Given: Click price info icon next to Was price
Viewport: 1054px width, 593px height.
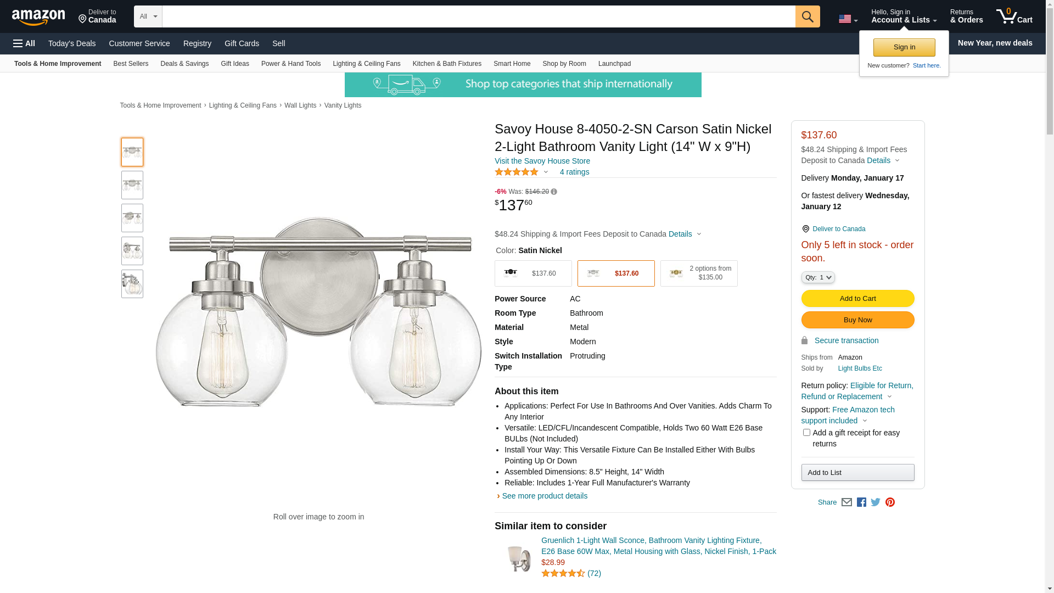Looking at the screenshot, I should [x=554, y=192].
